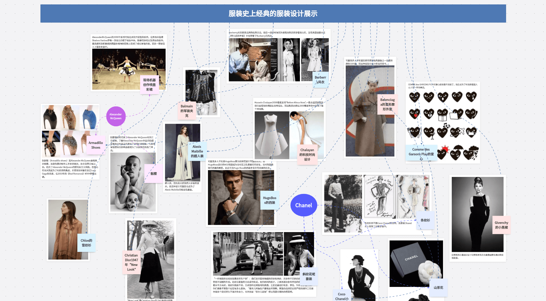Select the Comme des Garcons hearts image

click(x=443, y=126)
